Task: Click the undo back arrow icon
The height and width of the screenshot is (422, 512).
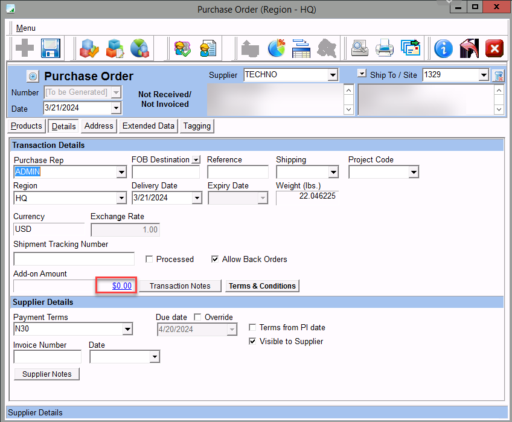Action: 469,48
